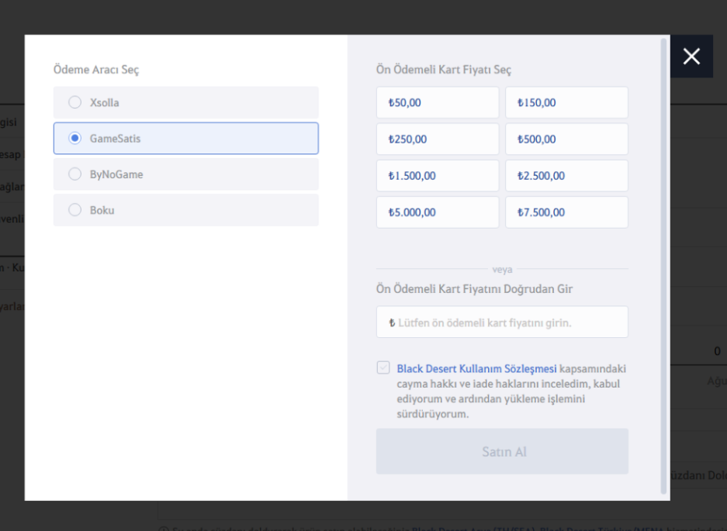This screenshot has width=727, height=531.
Task: Select Xsolla payment method radio
Action: tap(74, 102)
